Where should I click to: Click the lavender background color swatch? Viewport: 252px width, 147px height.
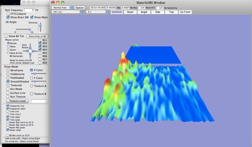pos(116,12)
